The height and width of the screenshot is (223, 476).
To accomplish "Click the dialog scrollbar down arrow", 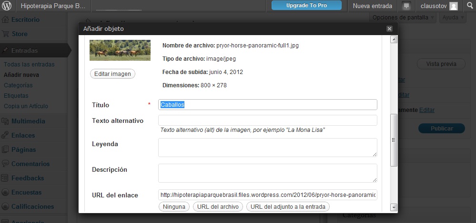I will pyautogui.click(x=394, y=207).
